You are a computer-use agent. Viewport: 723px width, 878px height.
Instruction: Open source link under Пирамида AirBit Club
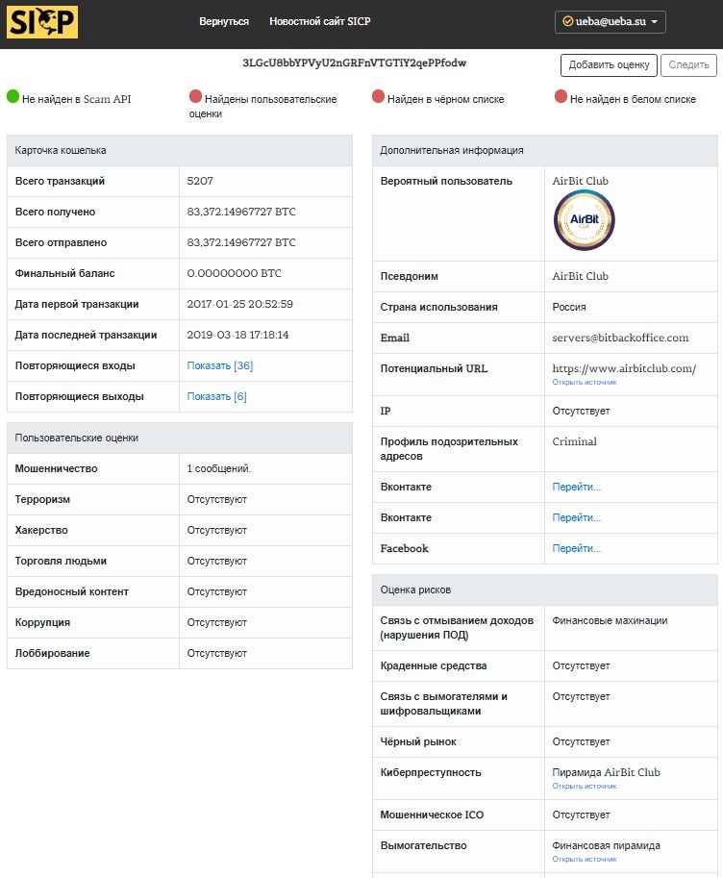584,787
